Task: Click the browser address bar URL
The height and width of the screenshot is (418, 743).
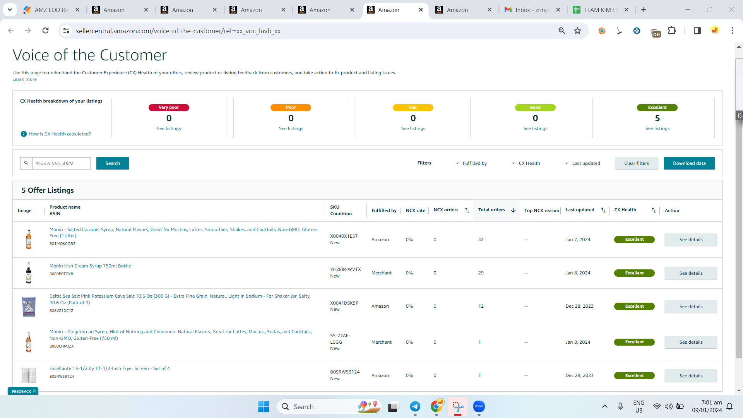Action: (x=178, y=31)
